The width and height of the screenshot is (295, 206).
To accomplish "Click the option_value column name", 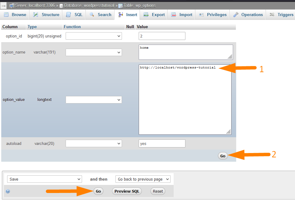I will [x=14, y=100].
